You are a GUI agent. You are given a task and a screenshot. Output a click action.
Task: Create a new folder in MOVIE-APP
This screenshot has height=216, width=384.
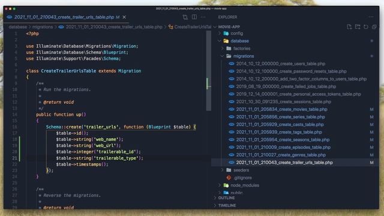tap(358, 26)
